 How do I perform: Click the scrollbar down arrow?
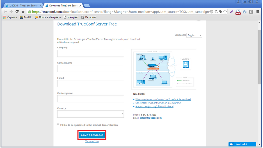tap(259, 145)
